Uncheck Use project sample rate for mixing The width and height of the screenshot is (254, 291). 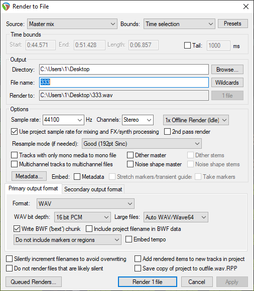tap(14, 132)
